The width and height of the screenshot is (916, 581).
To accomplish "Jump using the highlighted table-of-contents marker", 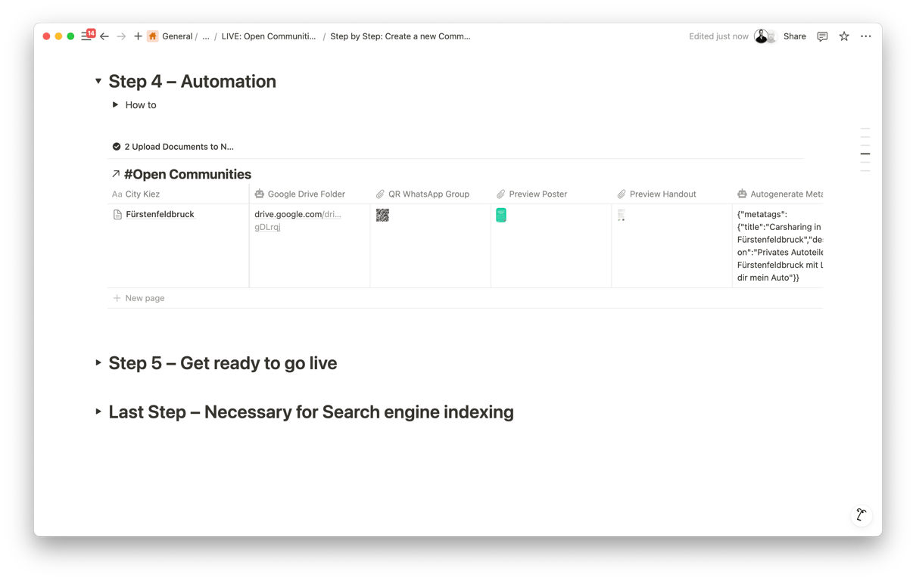I will [865, 154].
